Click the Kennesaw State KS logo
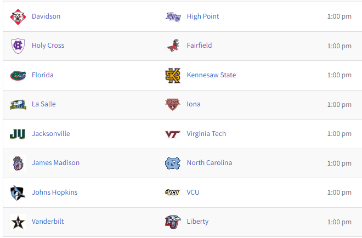The height and width of the screenshot is (238, 362). pos(173,76)
